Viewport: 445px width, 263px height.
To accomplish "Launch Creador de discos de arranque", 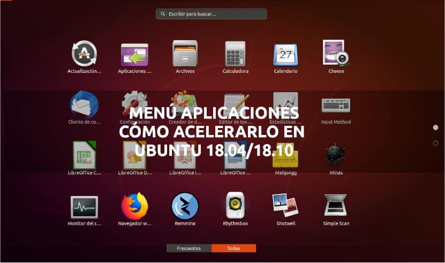I will (185, 103).
